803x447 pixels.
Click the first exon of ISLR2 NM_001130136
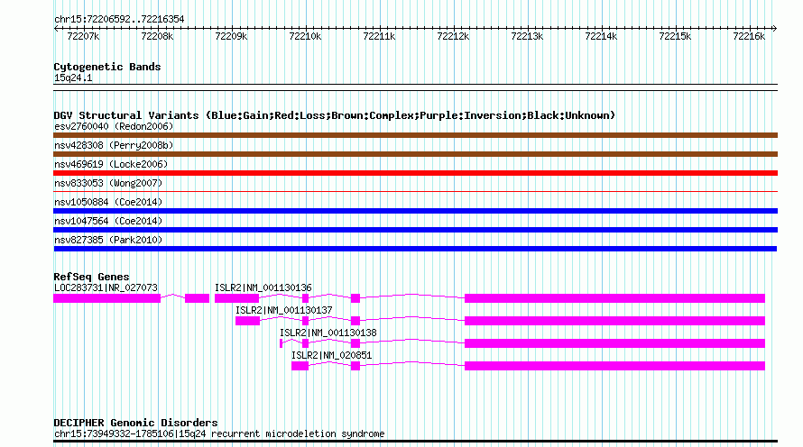(x=237, y=298)
